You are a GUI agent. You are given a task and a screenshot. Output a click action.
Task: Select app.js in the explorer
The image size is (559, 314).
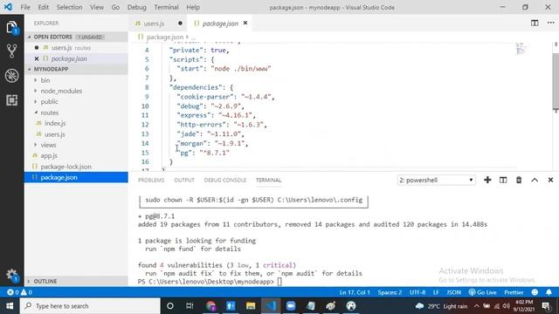[77, 155]
